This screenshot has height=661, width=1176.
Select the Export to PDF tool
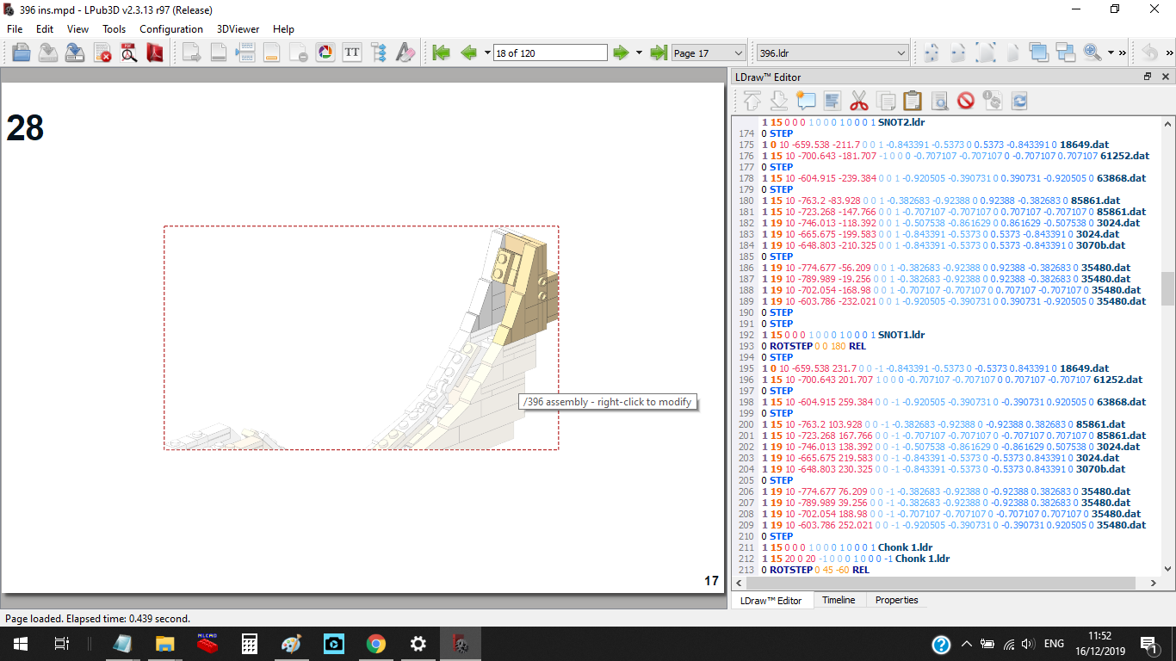(156, 53)
